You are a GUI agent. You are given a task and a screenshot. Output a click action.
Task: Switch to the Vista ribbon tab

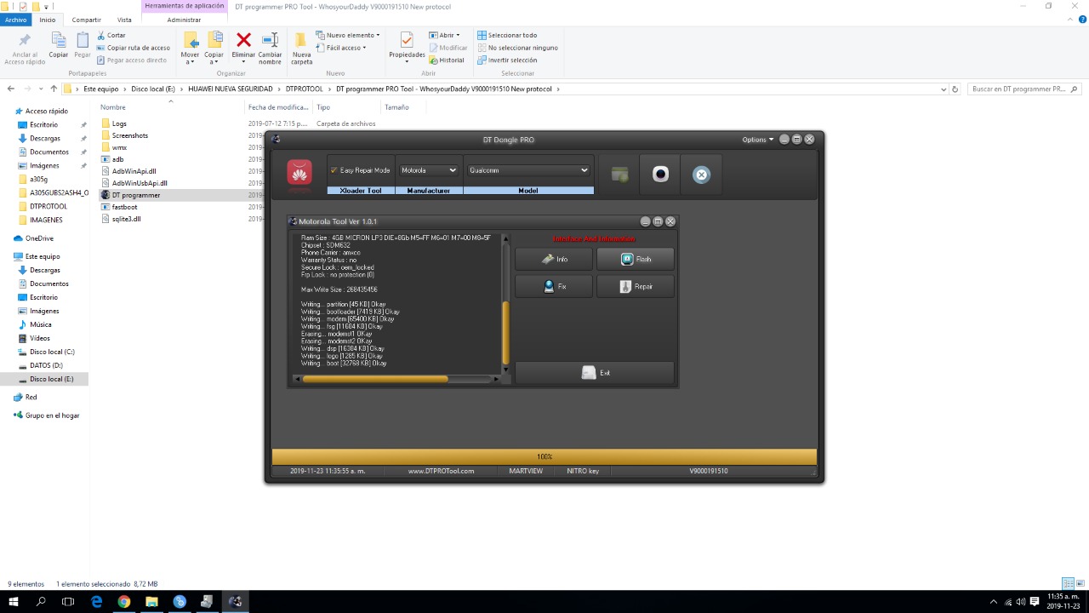pyautogui.click(x=124, y=20)
